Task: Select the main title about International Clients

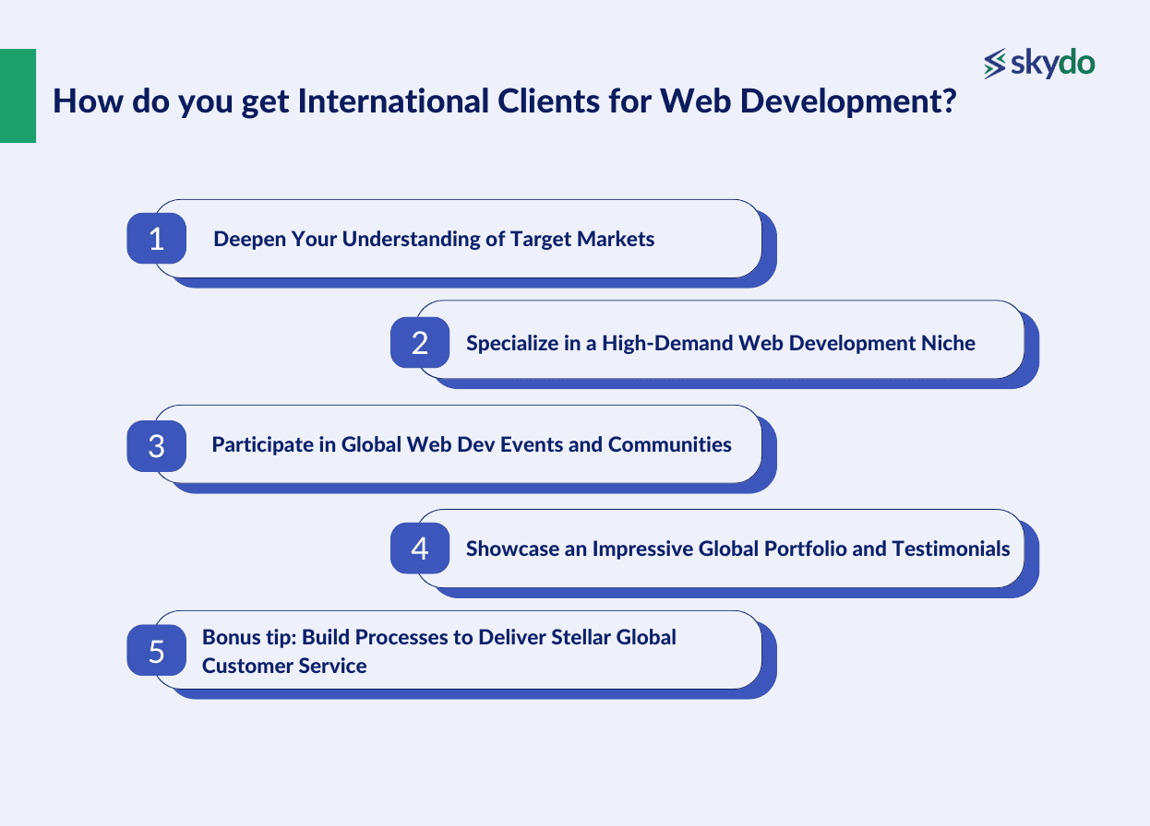Action: point(506,101)
